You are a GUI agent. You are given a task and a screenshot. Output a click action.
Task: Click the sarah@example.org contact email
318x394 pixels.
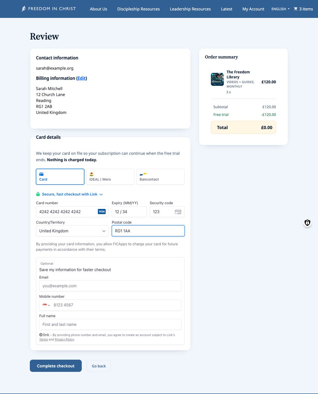(55, 68)
